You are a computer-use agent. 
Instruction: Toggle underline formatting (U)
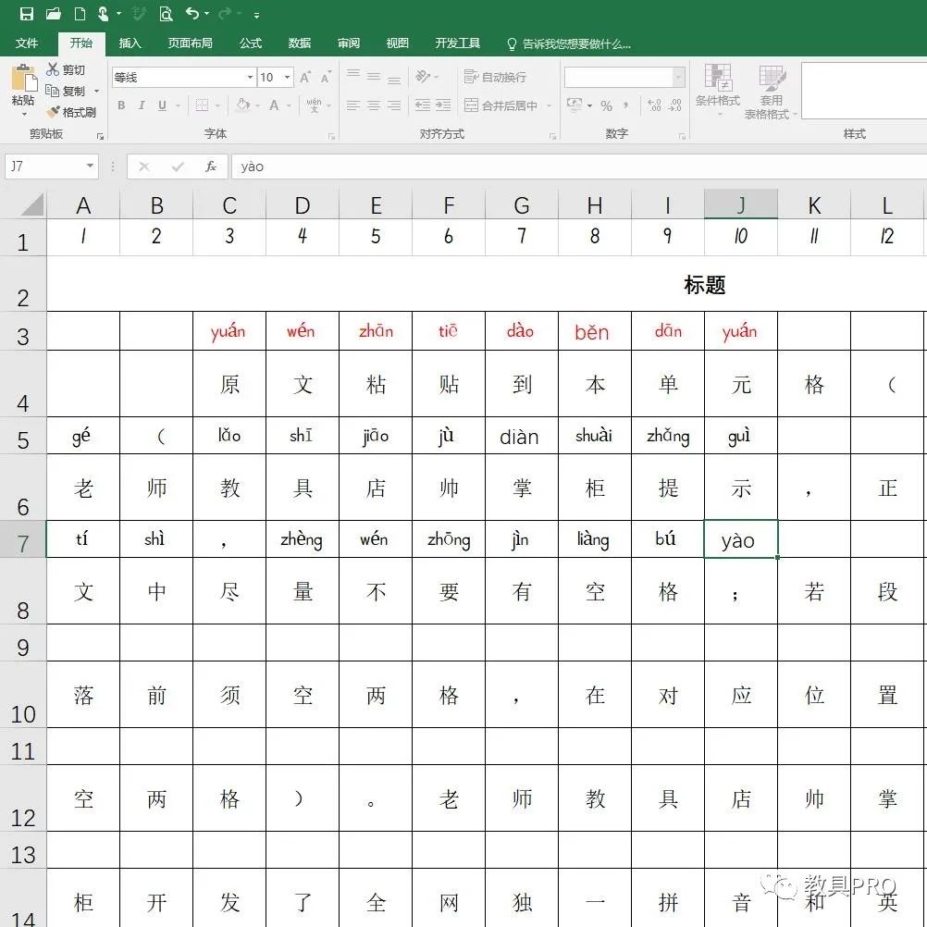coord(162,105)
